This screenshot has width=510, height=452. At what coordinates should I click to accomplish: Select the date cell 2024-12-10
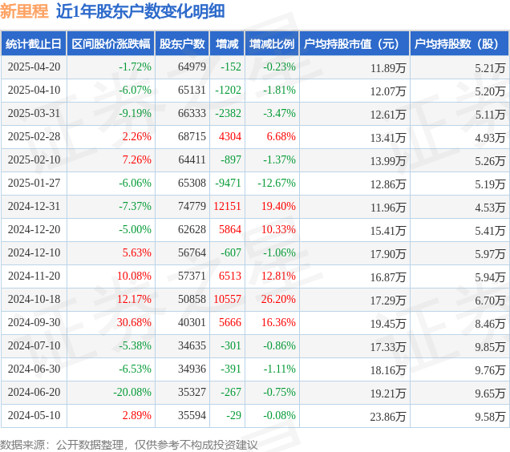coord(34,252)
